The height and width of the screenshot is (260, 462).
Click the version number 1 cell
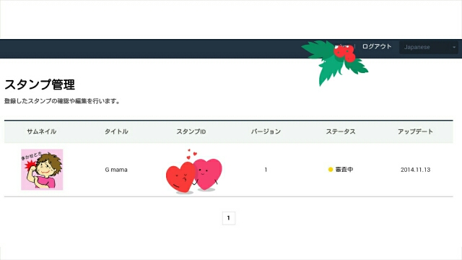coord(266,170)
